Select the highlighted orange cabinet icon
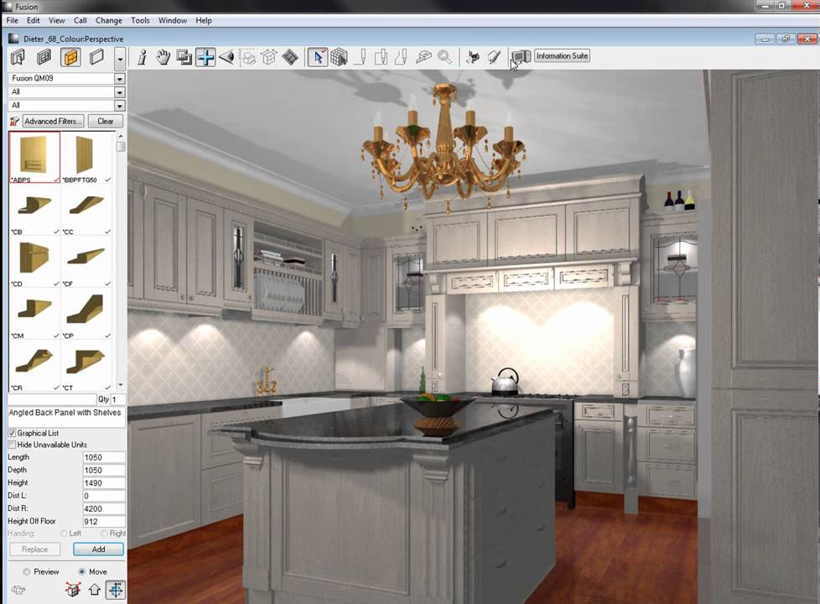The width and height of the screenshot is (820, 604). 70,57
